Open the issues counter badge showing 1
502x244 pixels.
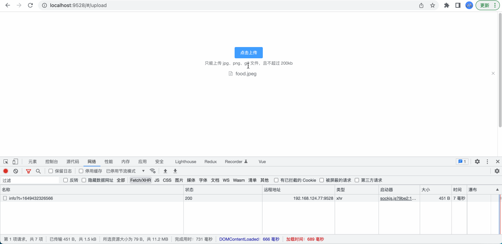[x=462, y=161]
